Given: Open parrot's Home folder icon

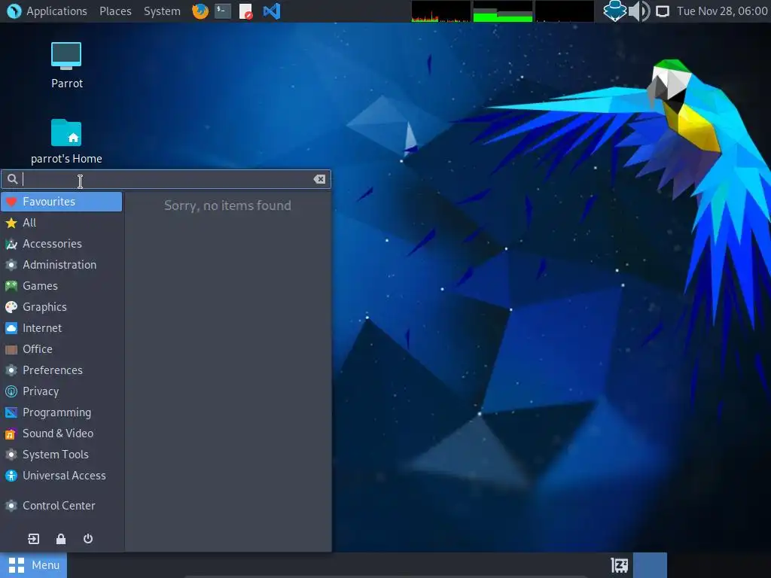Looking at the screenshot, I should [x=66, y=141].
